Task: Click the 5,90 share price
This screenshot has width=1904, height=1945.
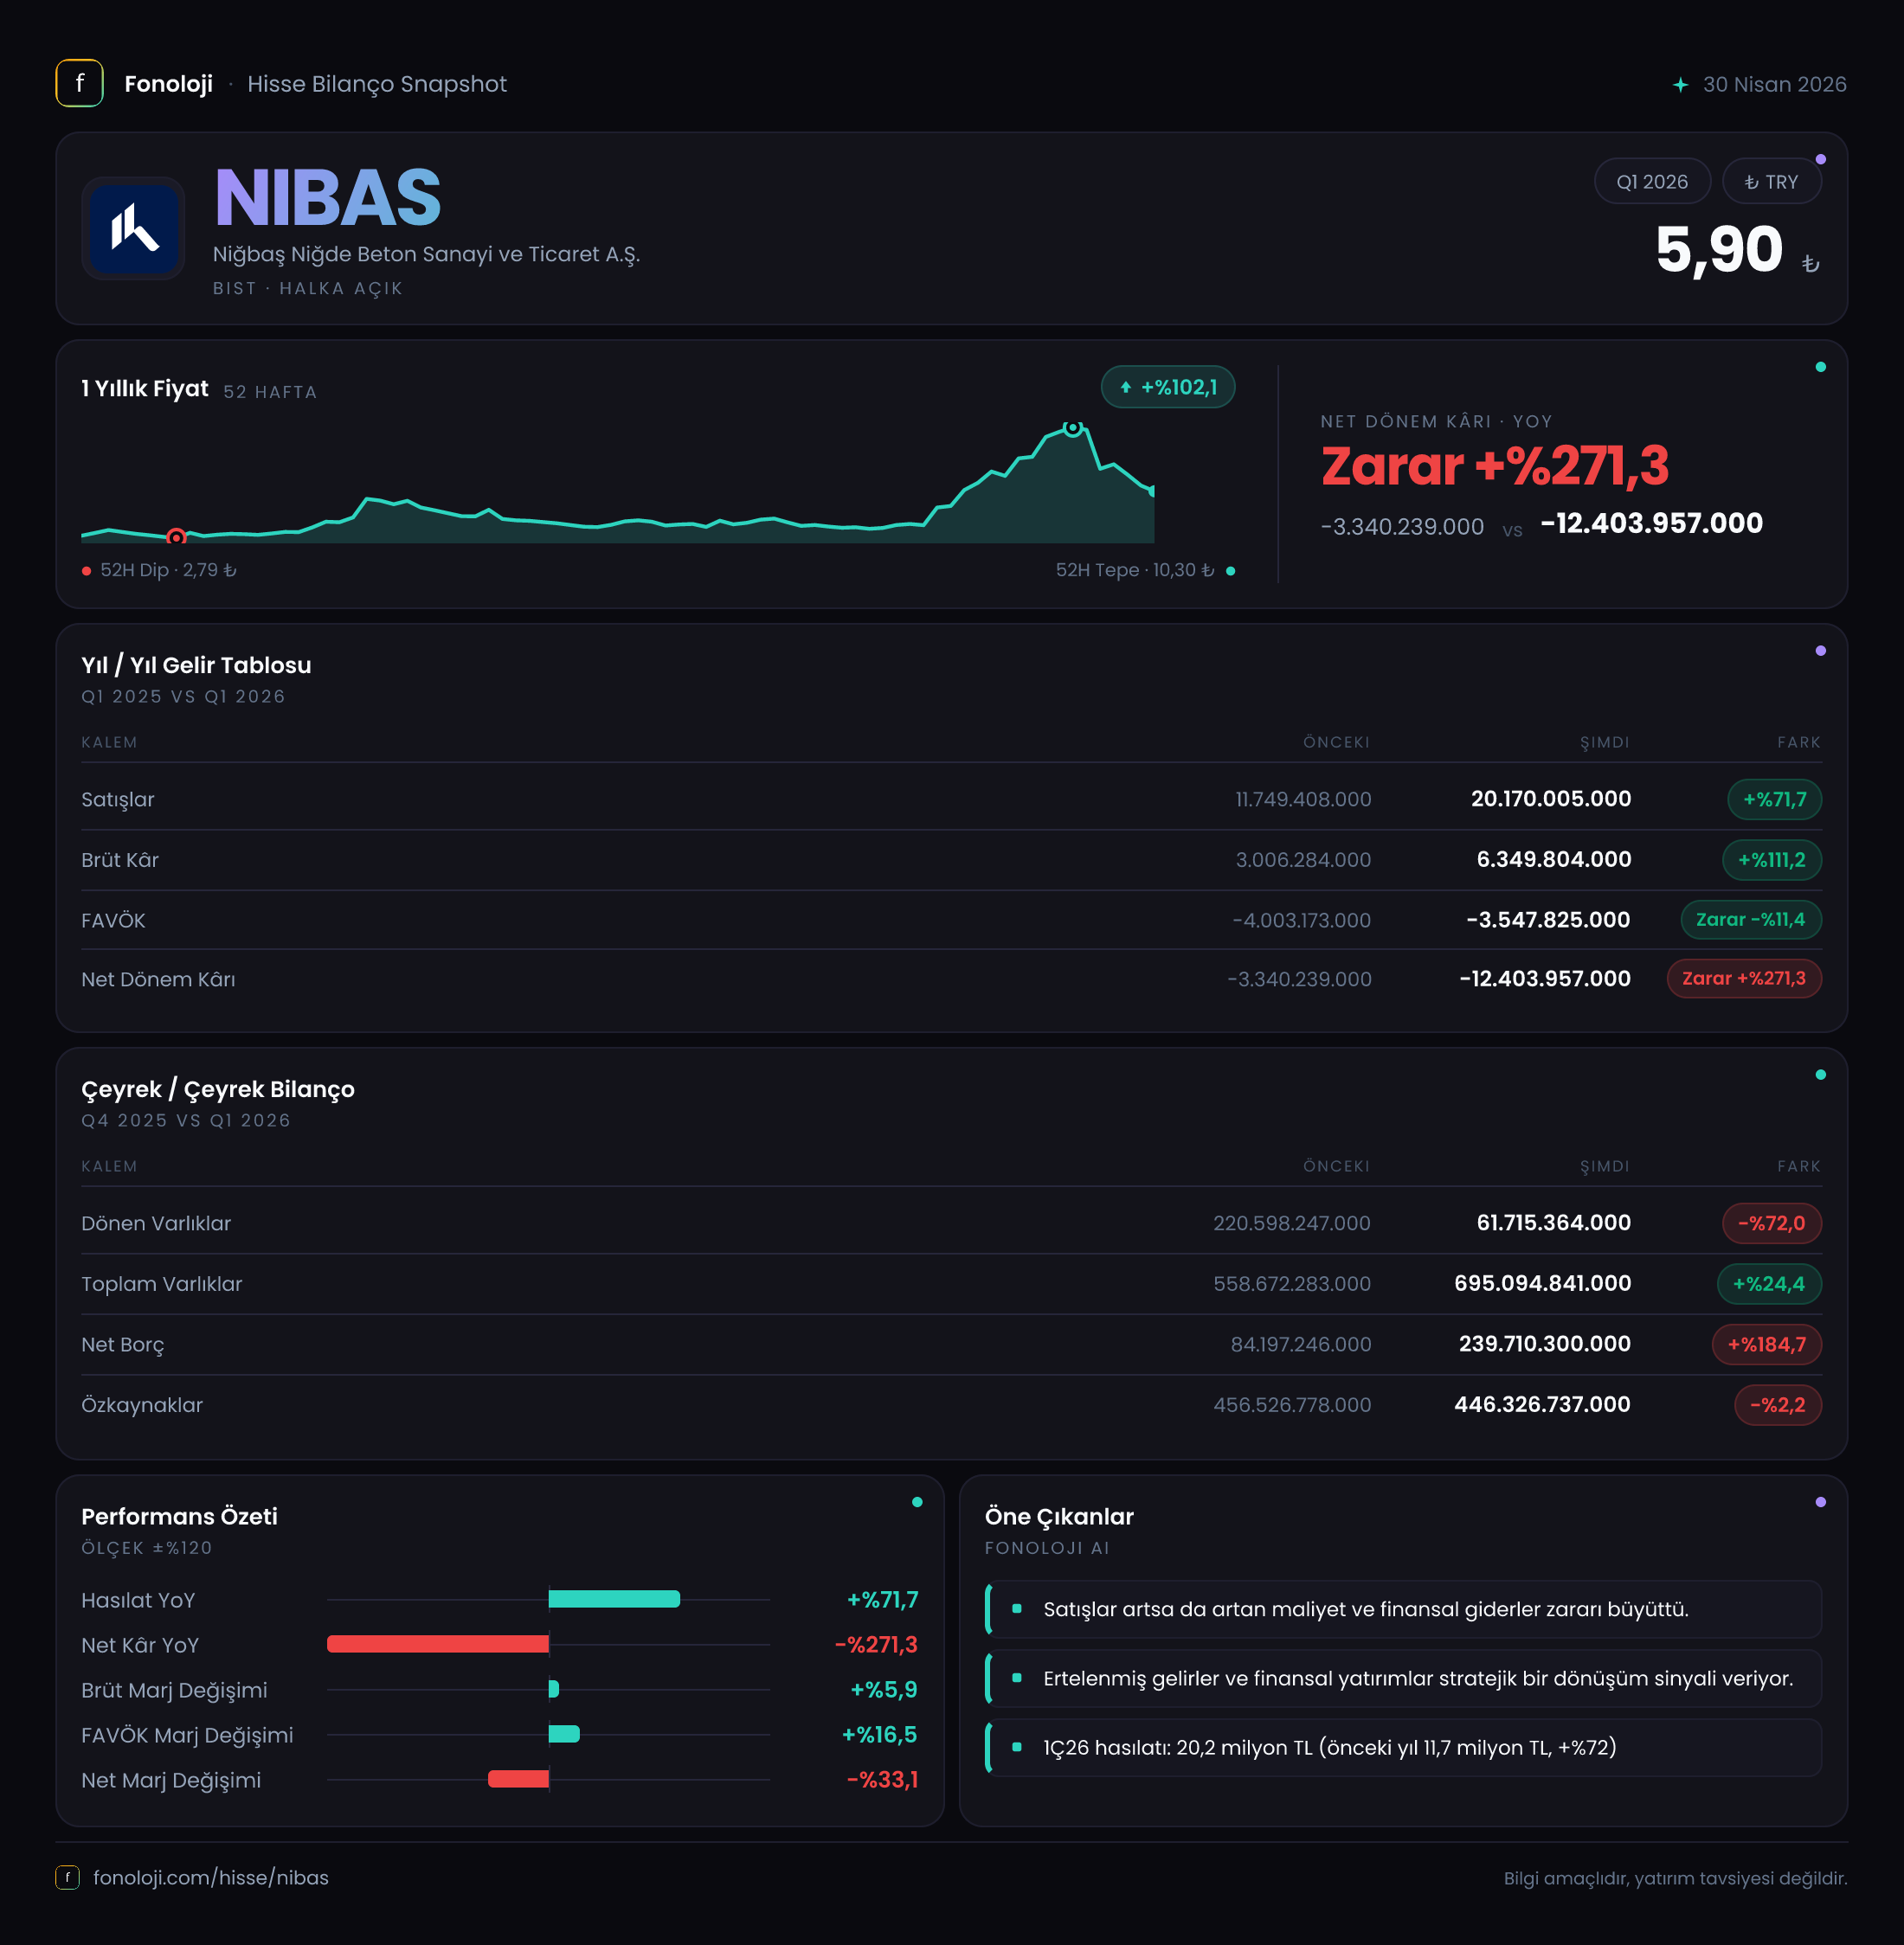Action: 1718,249
